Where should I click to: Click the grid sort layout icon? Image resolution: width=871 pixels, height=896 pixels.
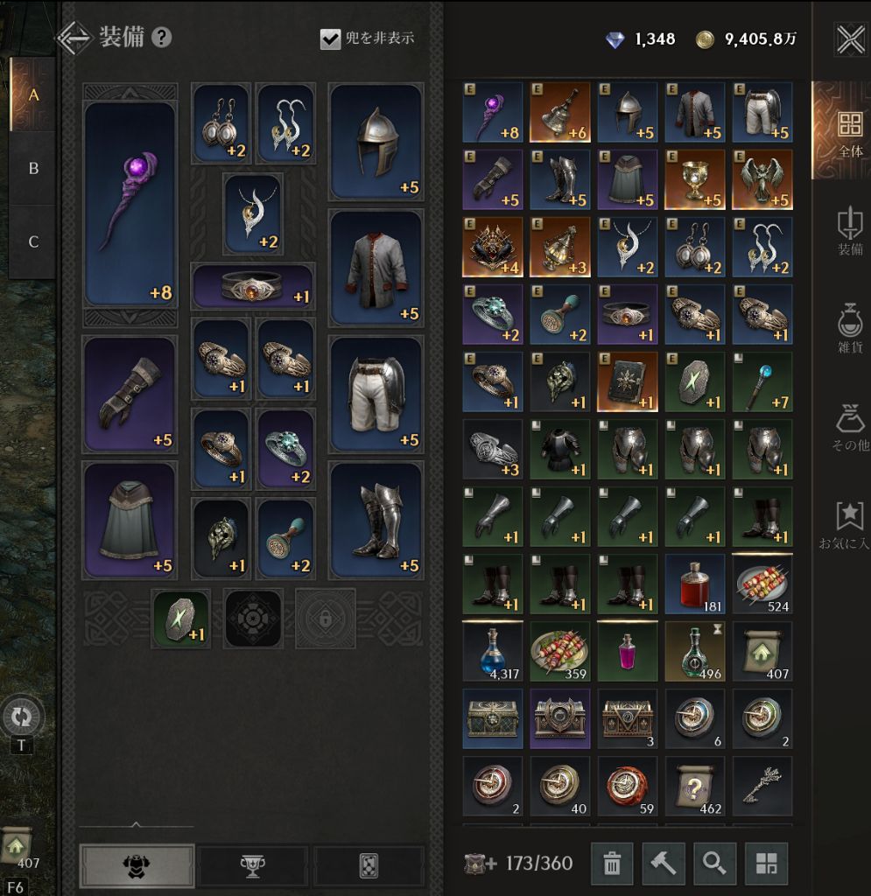tap(767, 863)
